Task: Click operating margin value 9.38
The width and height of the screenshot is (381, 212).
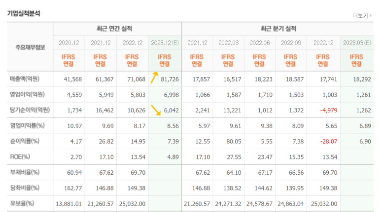Action: point(267,126)
